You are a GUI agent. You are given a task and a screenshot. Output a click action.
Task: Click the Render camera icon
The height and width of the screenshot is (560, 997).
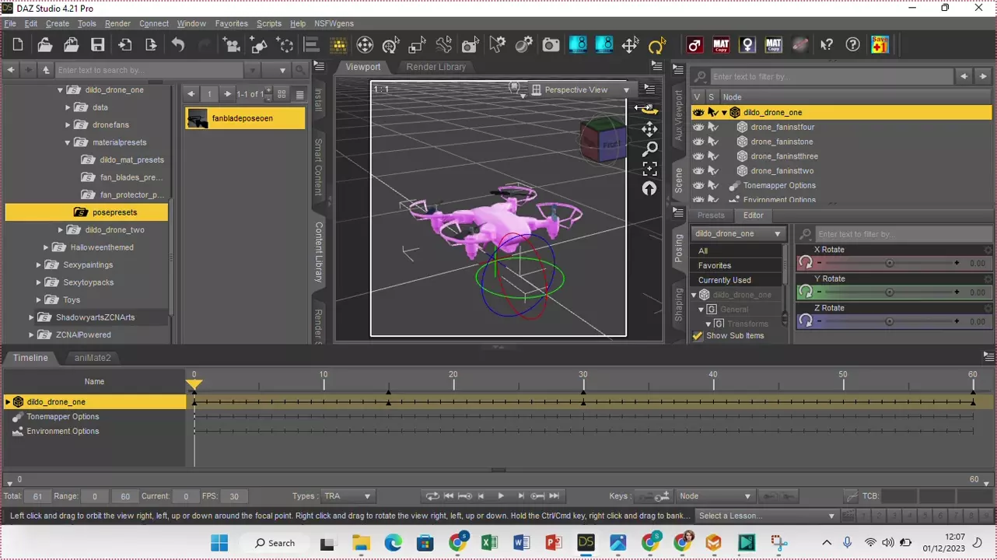point(551,45)
